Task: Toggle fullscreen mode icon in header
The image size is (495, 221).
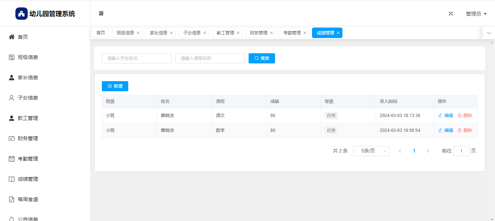Action: [451, 14]
